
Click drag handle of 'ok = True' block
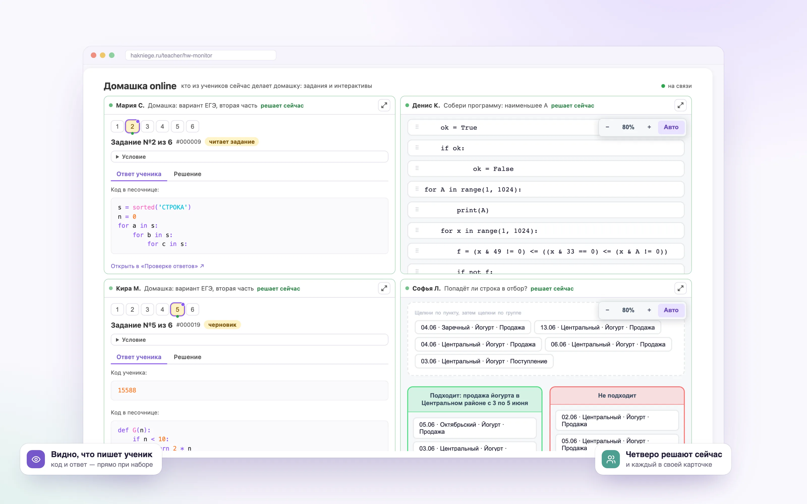point(417,127)
